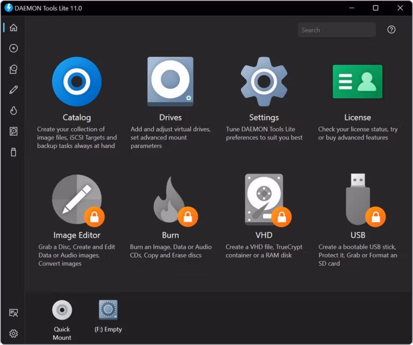Image resolution: width=413 pixels, height=345 pixels.
Task: Click the Quick Mount disc icon
Action: (62, 310)
